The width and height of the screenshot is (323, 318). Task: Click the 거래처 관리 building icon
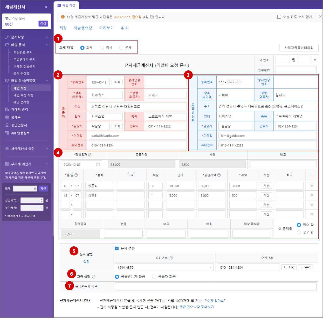click(x=7, y=109)
